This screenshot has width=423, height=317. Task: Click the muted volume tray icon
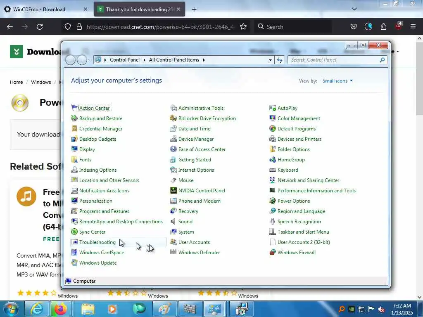(381, 309)
